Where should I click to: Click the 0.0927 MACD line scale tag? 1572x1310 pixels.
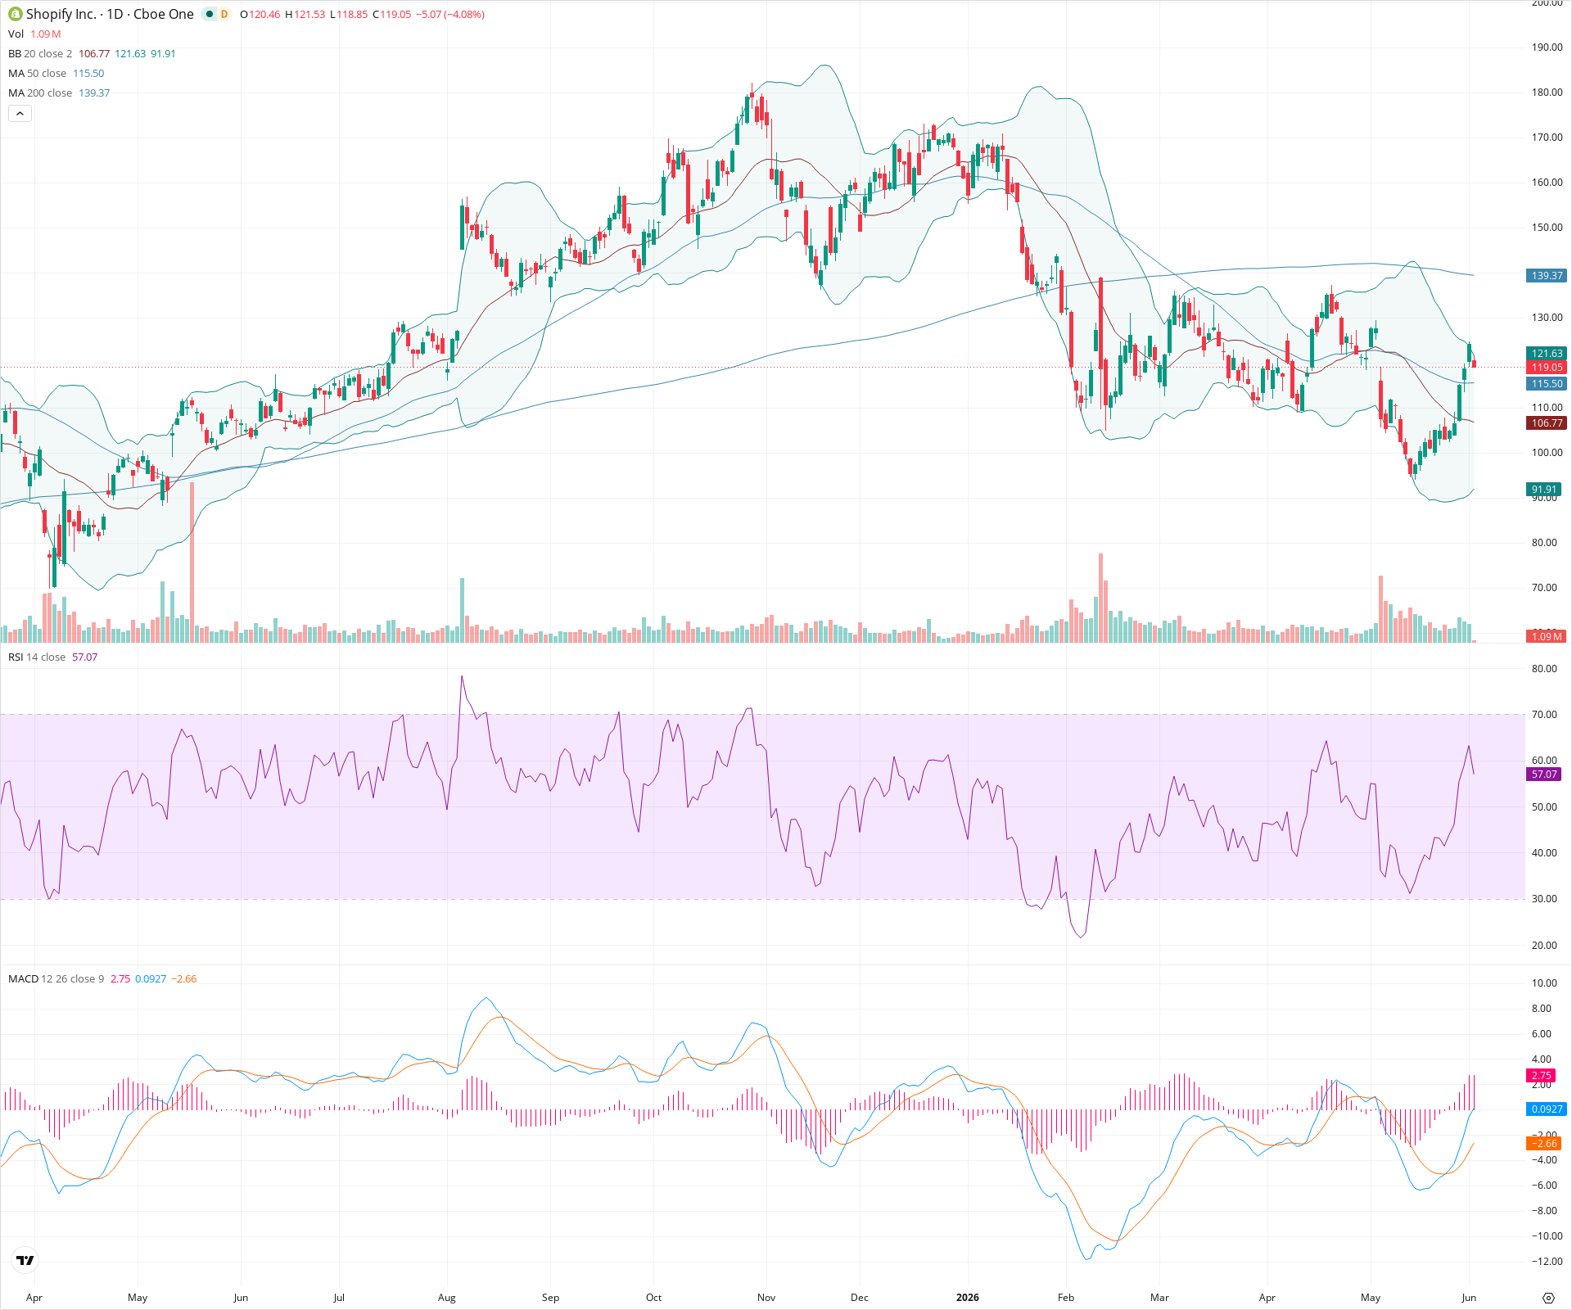[1547, 1109]
